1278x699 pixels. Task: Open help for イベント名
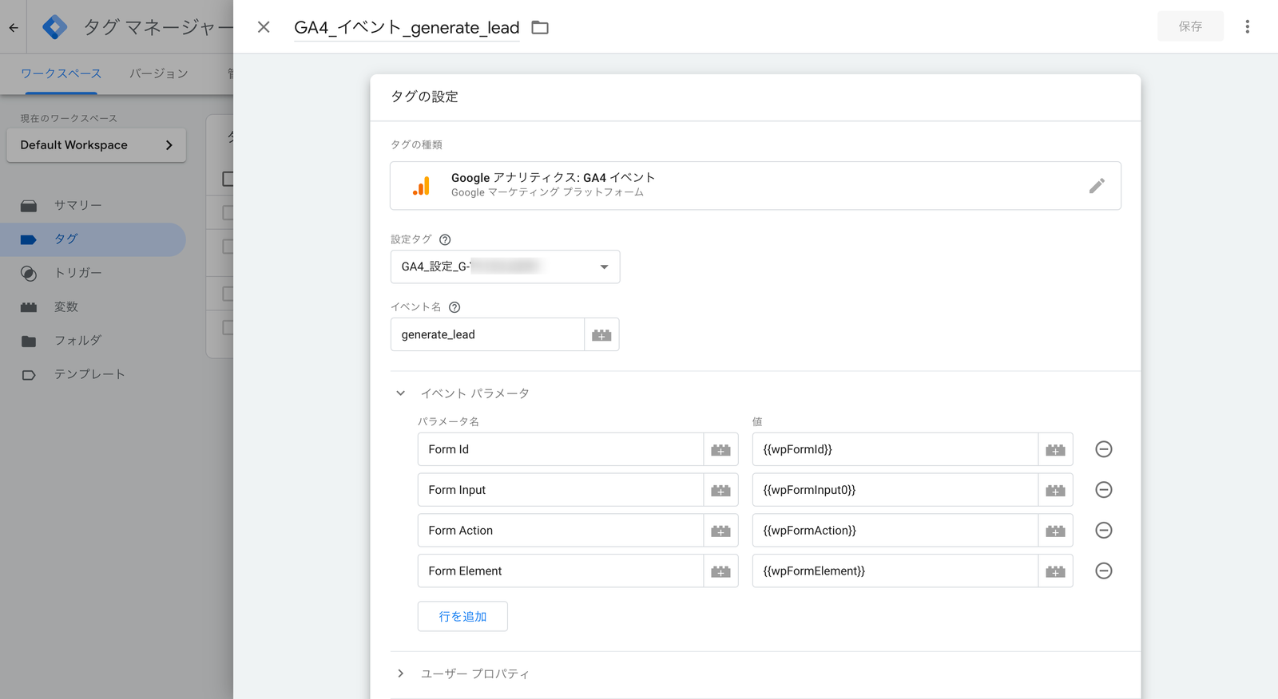(x=454, y=307)
